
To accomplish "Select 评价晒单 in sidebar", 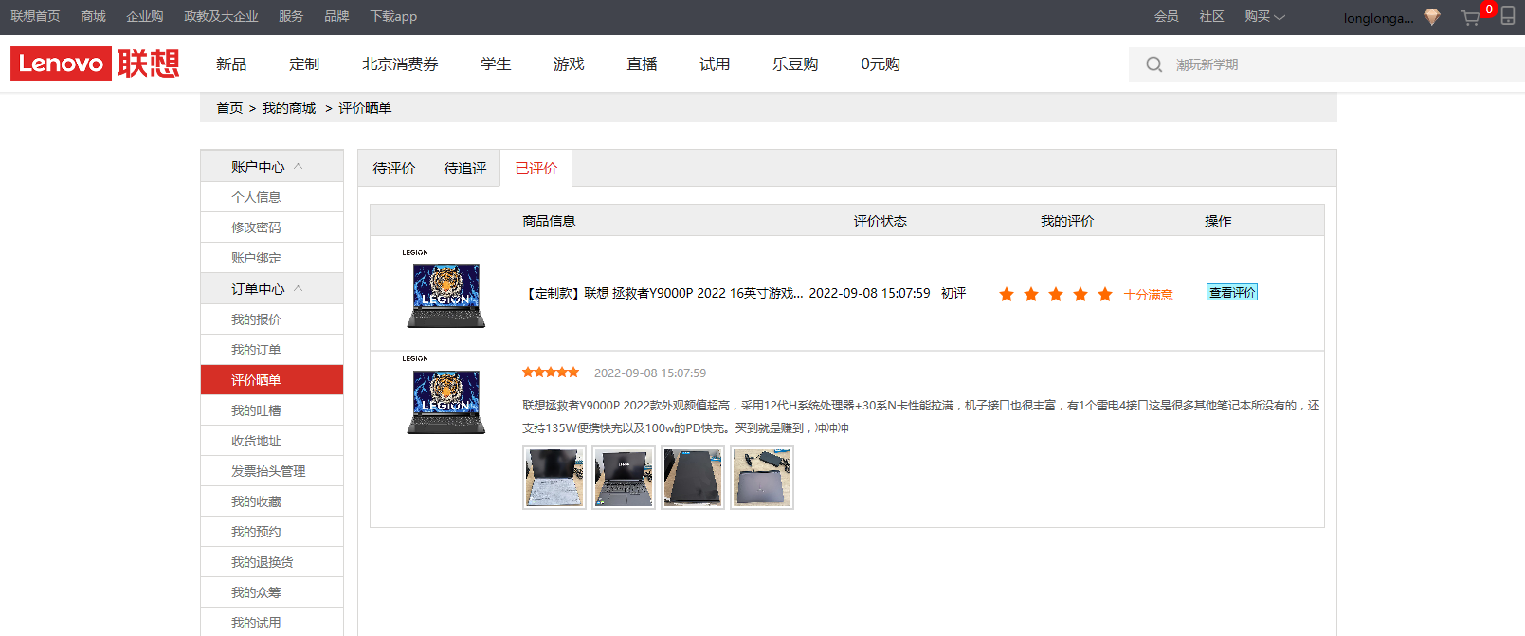I will (x=272, y=380).
